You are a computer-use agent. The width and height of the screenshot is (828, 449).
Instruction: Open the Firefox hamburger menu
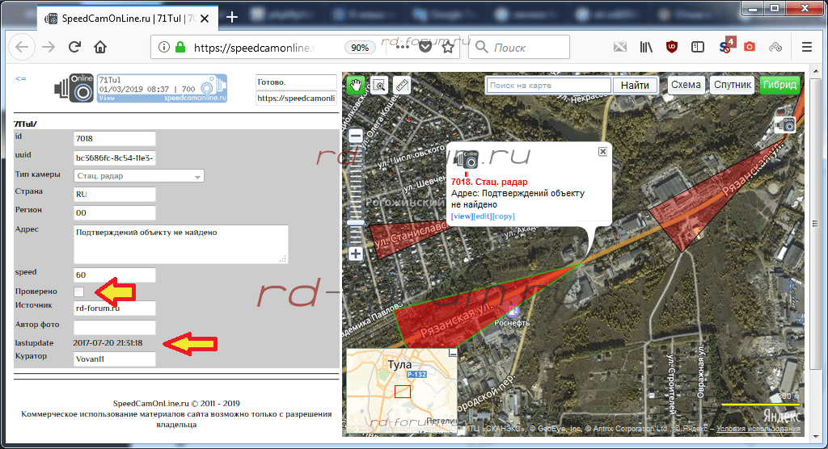tap(806, 47)
